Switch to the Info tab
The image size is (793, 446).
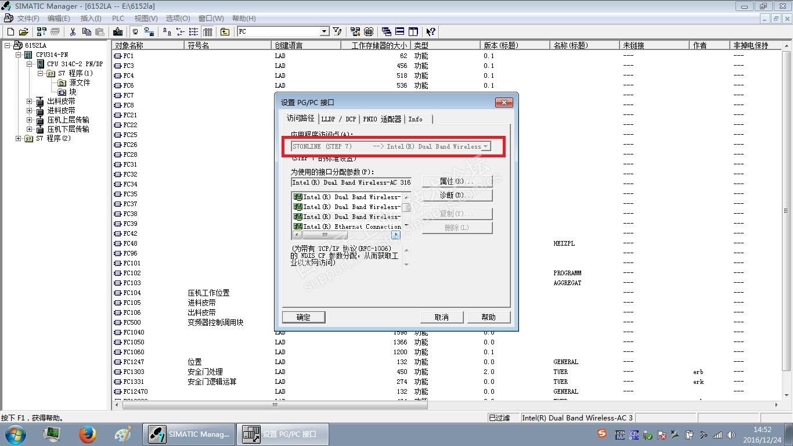pos(416,119)
